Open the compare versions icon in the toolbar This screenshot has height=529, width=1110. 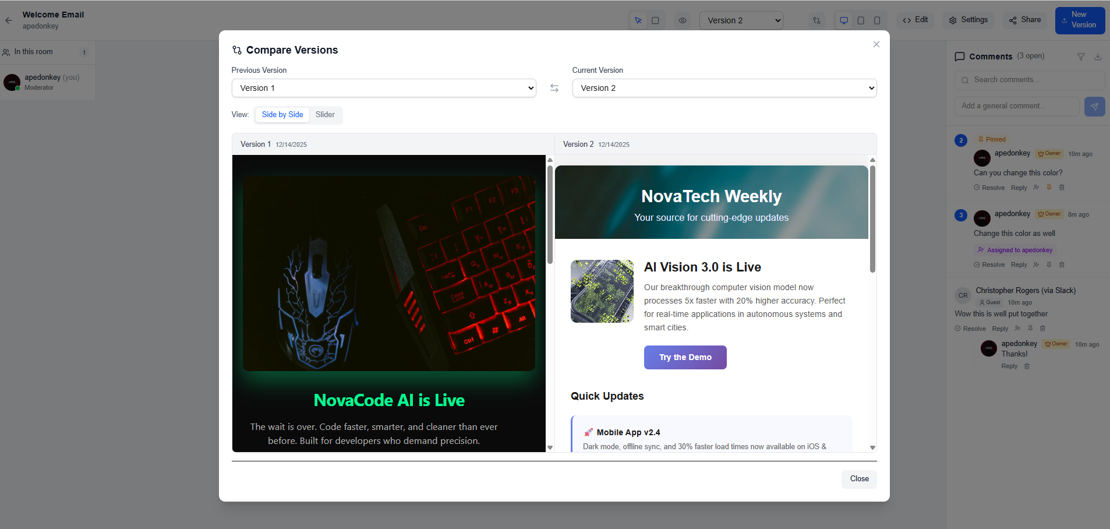[x=815, y=20]
